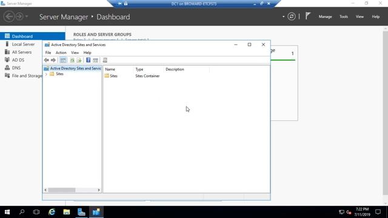Open File Explorer from taskbar
388x218 pixels.
pyautogui.click(x=66, y=212)
